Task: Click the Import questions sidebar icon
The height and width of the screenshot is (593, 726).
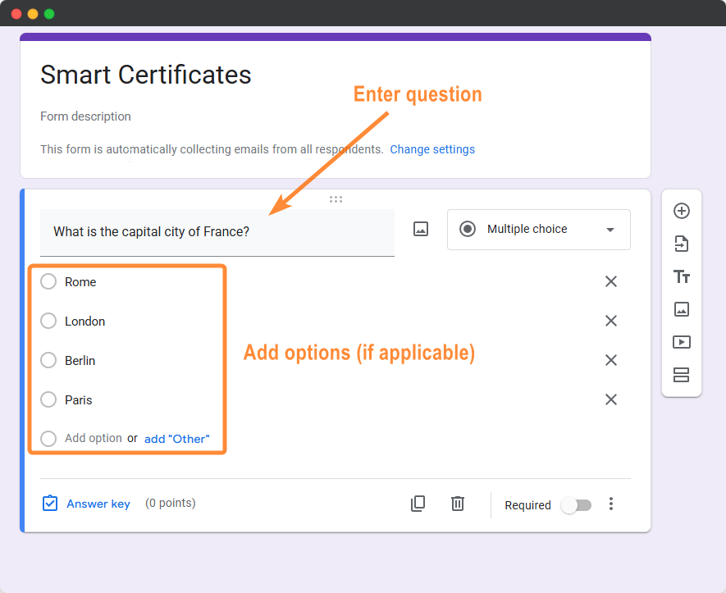Action: 682,244
